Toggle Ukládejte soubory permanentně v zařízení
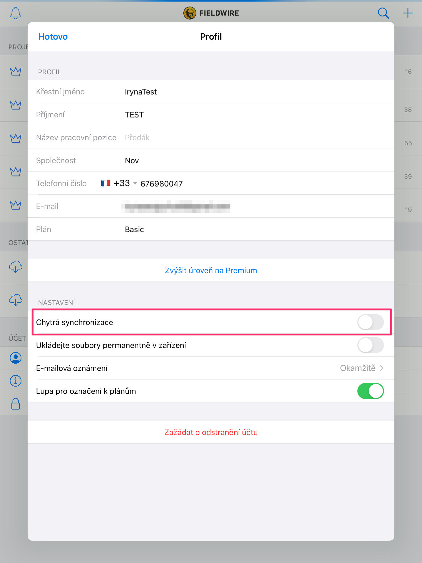The width and height of the screenshot is (422, 563). tap(370, 345)
